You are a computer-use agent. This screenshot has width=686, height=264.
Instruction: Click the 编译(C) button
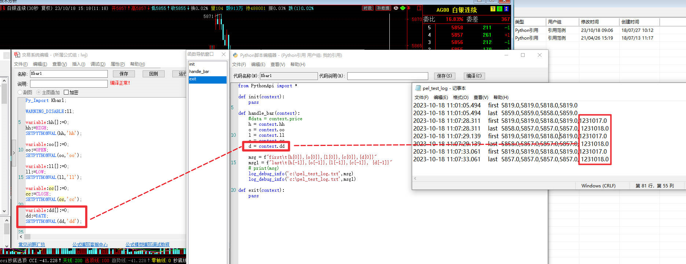point(474,76)
